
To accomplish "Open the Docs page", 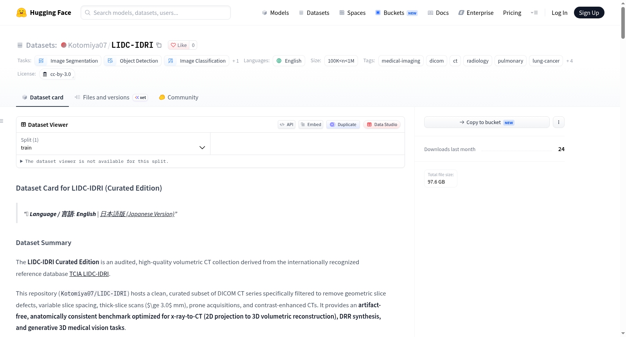I will [x=438, y=13].
